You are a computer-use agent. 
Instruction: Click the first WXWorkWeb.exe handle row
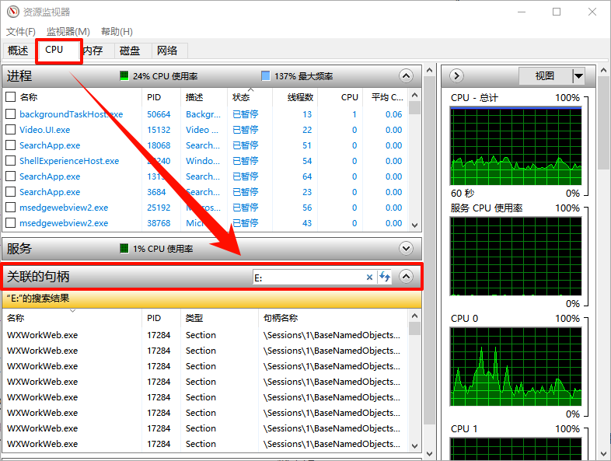point(205,335)
